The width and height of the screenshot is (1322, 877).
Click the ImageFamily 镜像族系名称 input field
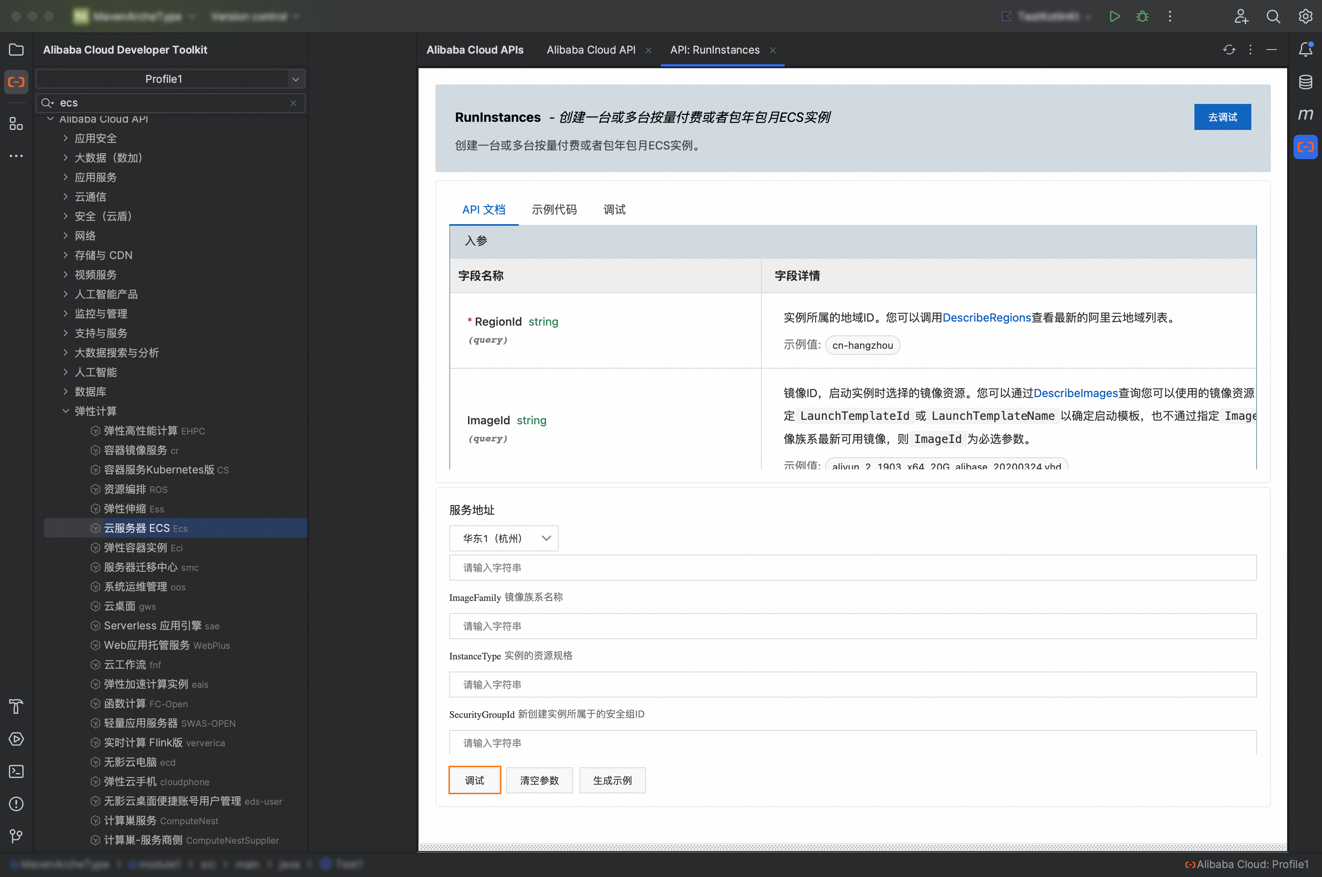(852, 626)
